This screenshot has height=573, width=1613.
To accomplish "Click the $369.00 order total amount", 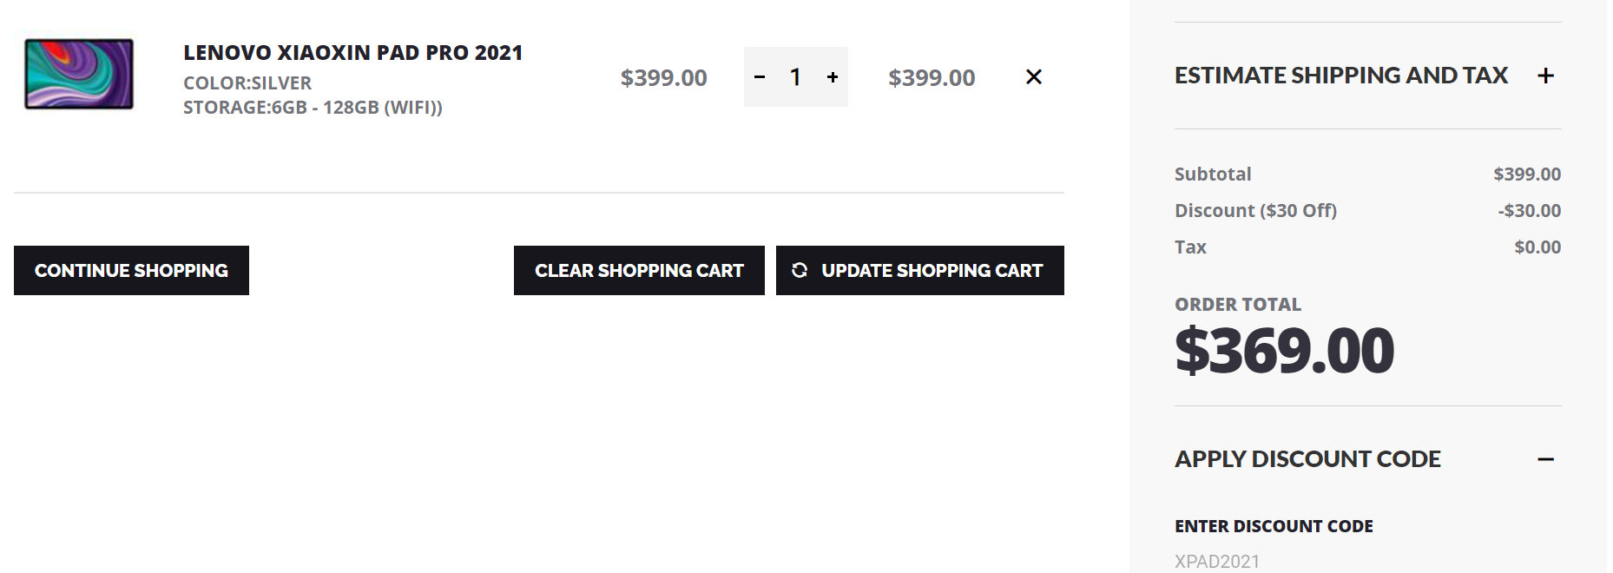I will pos(1284,351).
